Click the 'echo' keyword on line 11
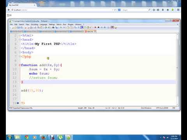The height and width of the screenshot is (140, 187). (x=33, y=73)
